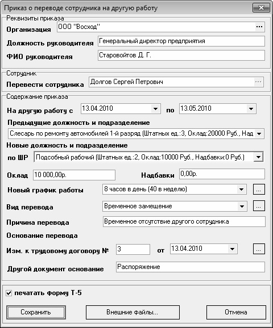273x328 pixels.
Task: Click Новые должность и подразделение label
Action: [x=67, y=145]
